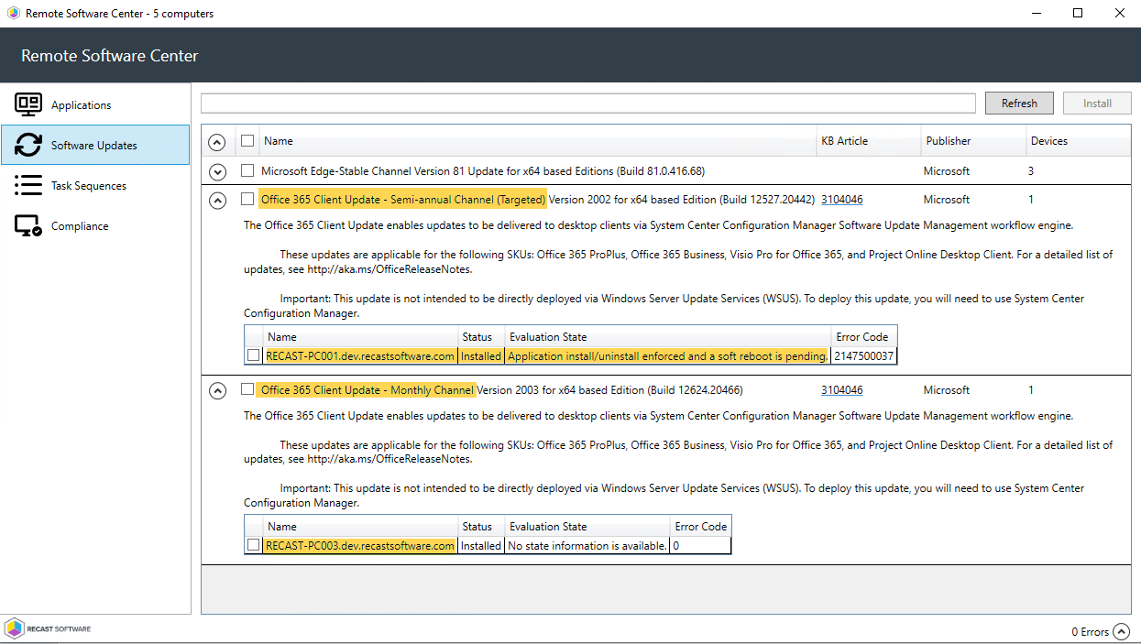Open KB article 3104046 link for Semi-annual Channel
The height and width of the screenshot is (644, 1141).
(841, 200)
